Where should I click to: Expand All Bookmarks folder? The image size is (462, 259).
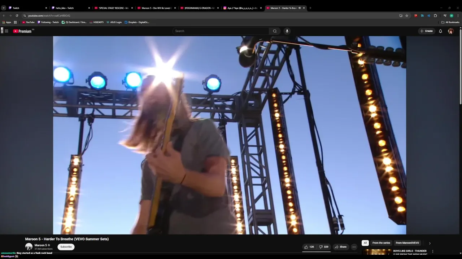(x=450, y=22)
